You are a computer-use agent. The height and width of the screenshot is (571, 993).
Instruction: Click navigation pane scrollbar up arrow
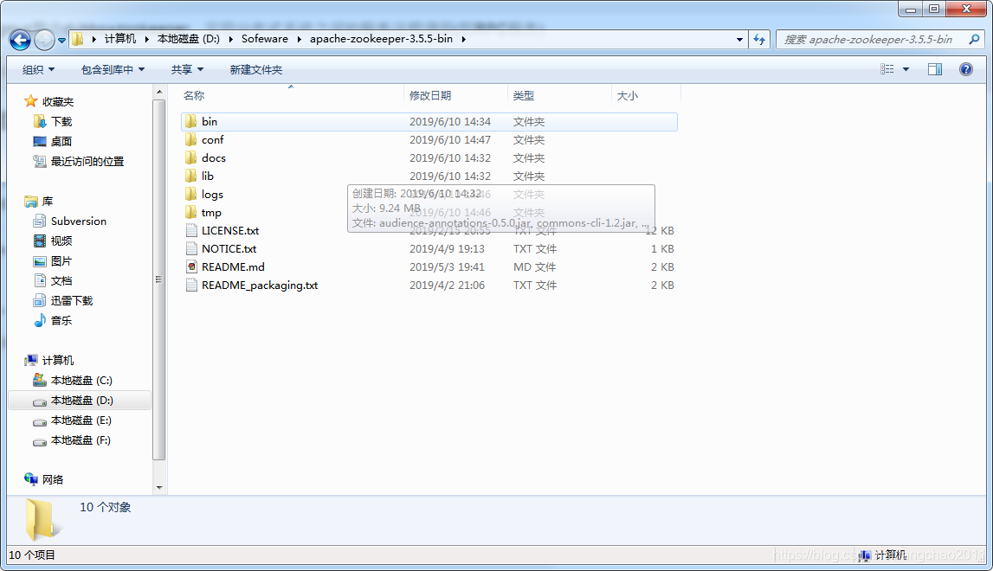coord(159,93)
